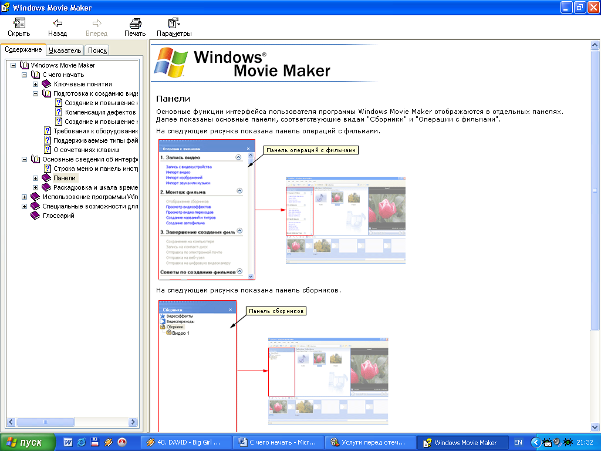The width and height of the screenshot is (601, 451).
Task: Click the contents pane horizontal scrollbar thumb
Action: tap(46, 422)
